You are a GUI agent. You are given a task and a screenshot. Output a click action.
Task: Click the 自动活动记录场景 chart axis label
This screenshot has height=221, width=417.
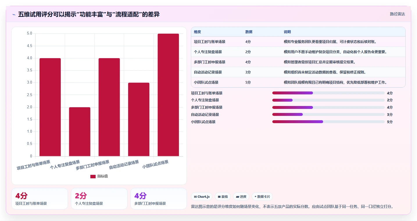(x=124, y=164)
